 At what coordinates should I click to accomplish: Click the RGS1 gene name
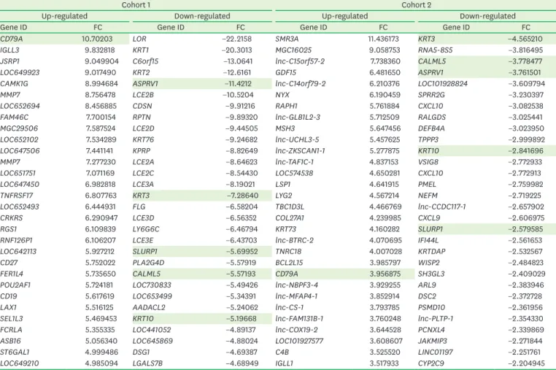pos(9,229)
